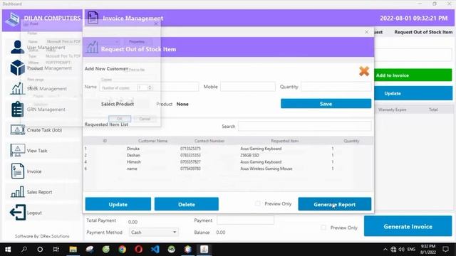Select the Dinuka row
456x256 pixels.
click(x=228, y=149)
